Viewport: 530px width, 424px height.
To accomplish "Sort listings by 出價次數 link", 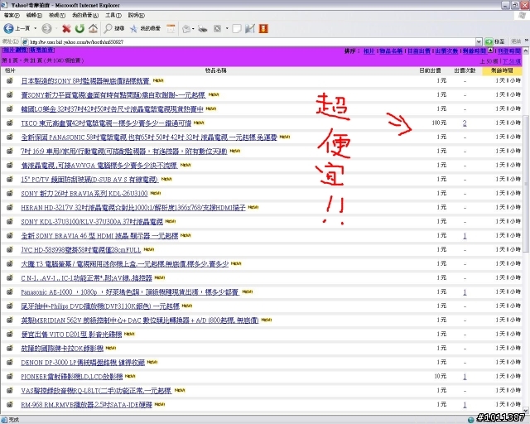I will [446, 51].
